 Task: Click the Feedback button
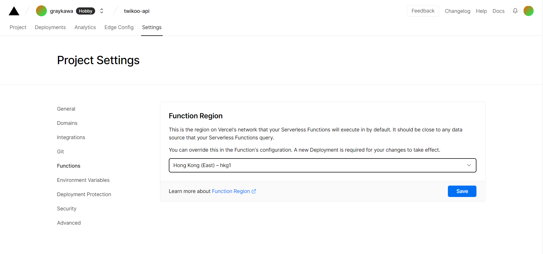(x=423, y=11)
